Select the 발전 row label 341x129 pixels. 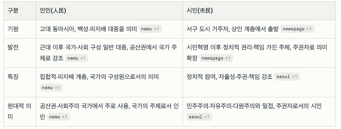click(13, 48)
